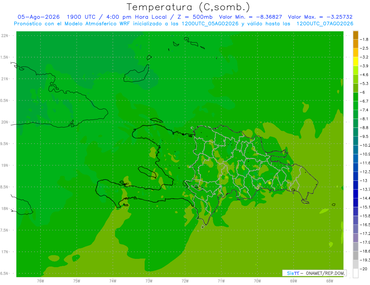Viewport: 370px width, 285px height.
Task: Click the "-7.4" color bar label
Action: click(x=364, y=110)
